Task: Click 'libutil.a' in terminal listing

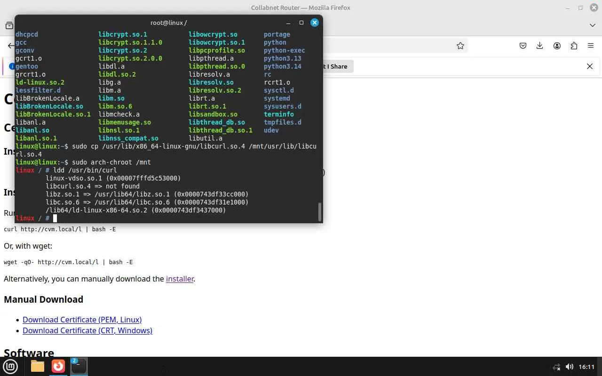Action: coord(206,138)
